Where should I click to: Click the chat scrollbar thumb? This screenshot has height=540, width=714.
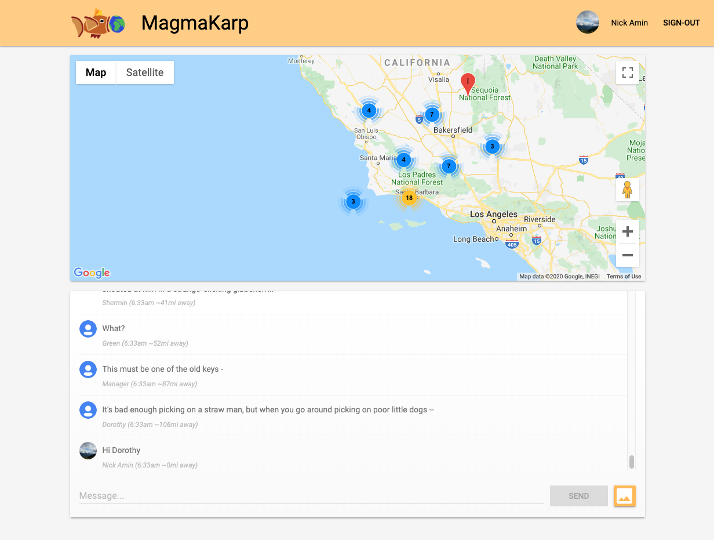pyautogui.click(x=632, y=462)
